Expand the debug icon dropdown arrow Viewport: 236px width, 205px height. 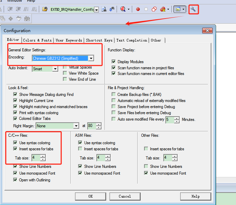click(129, 9)
